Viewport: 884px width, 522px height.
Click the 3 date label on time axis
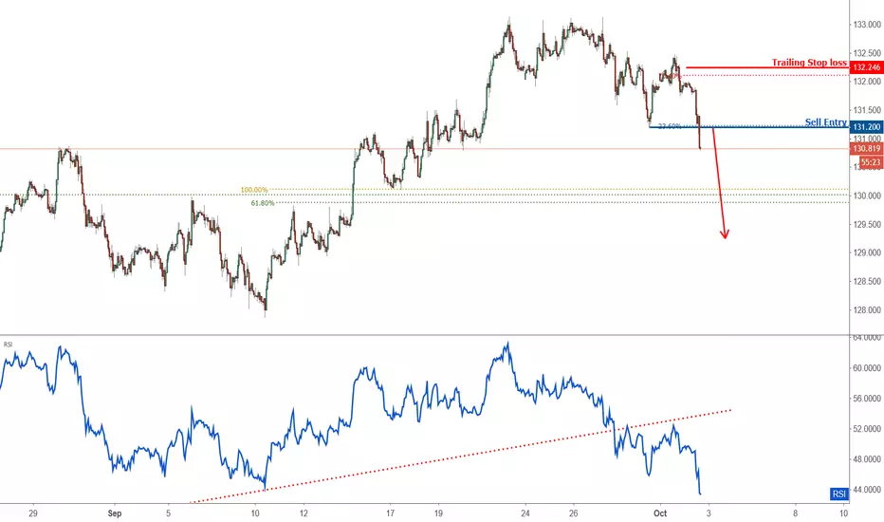(x=709, y=513)
